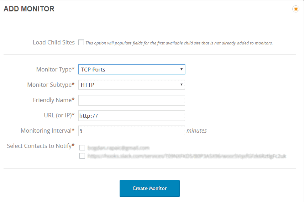Tick the second contact checkbox for Slack webhook
The height and width of the screenshot is (202, 304).
coord(82,156)
